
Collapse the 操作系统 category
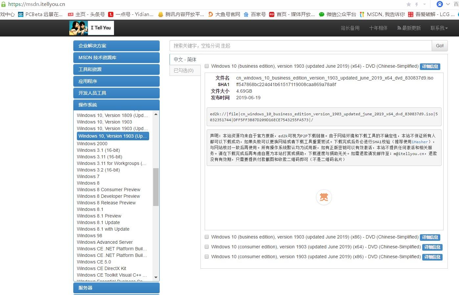[x=116, y=105]
